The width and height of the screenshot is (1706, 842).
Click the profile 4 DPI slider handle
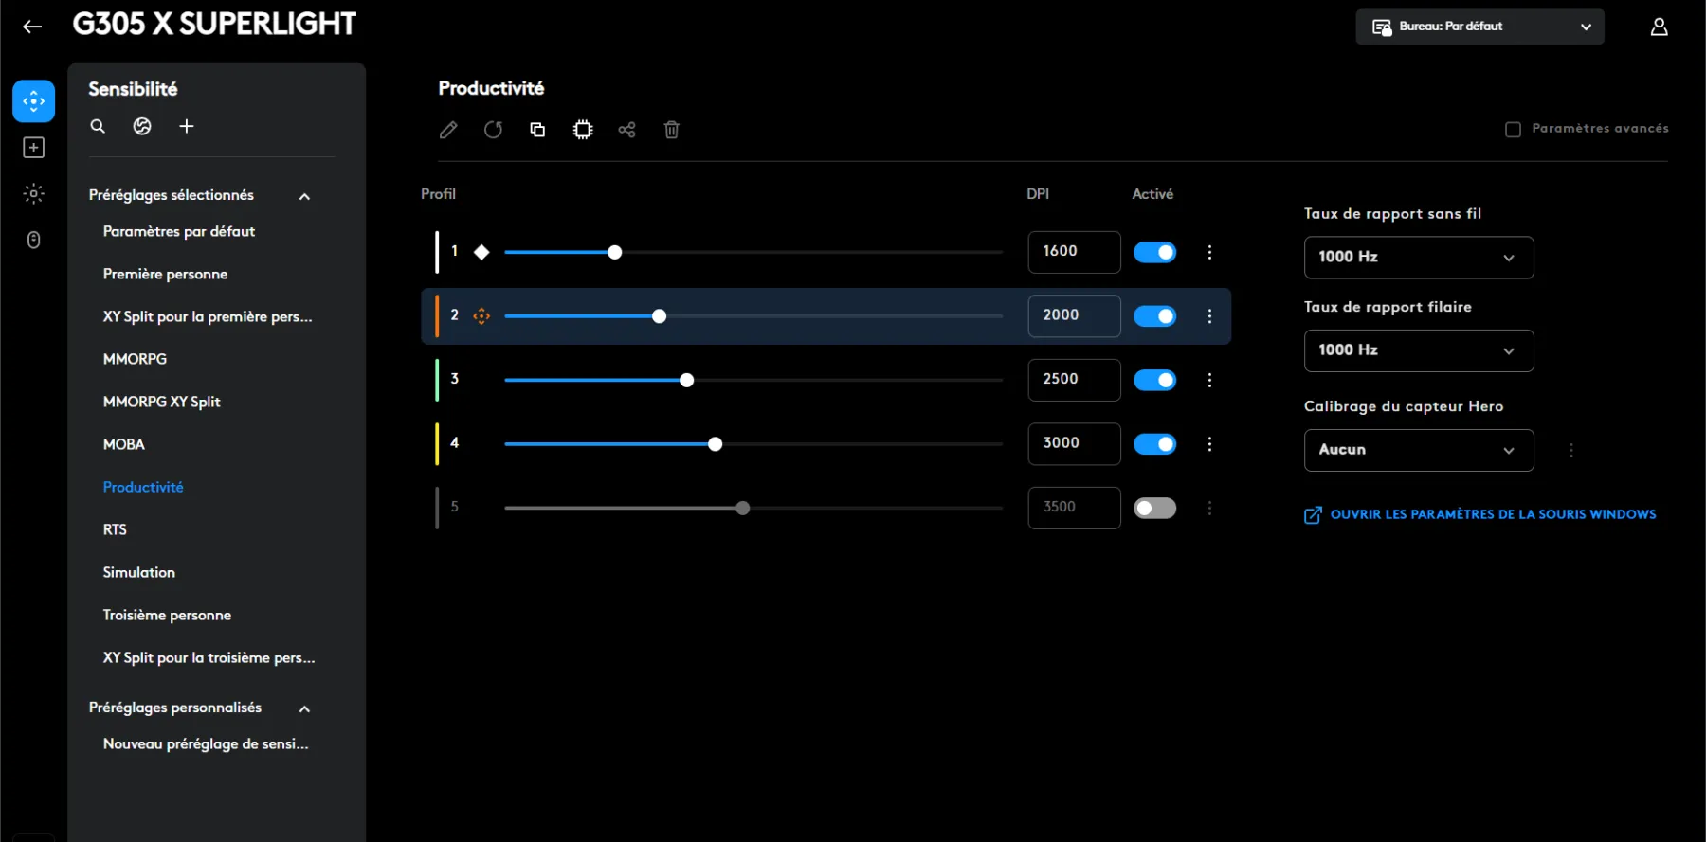[716, 444]
